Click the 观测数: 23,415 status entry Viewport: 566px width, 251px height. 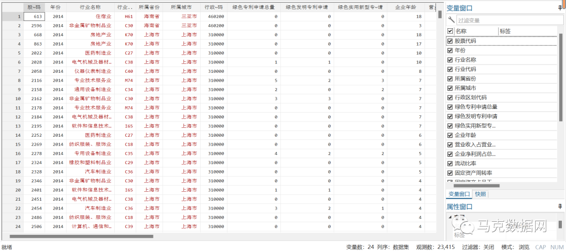click(435, 247)
